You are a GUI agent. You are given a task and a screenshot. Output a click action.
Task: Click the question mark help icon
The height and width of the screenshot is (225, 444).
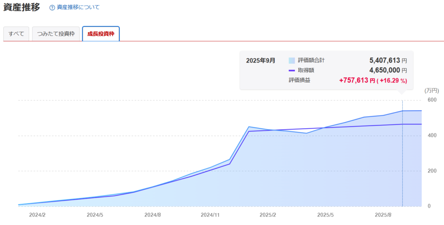tap(52, 7)
